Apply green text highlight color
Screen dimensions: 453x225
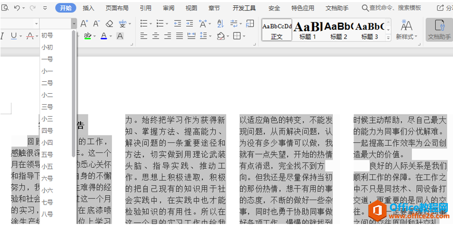tap(87, 36)
